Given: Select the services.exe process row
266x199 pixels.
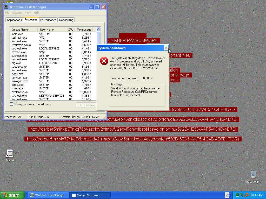Looking at the screenshot, I should tap(53, 77).
